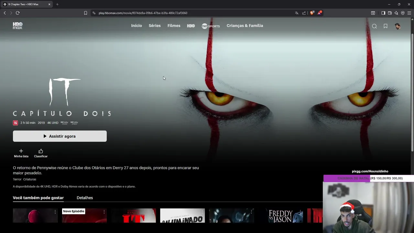Select the Você também pode gostar tab
Screen dimensions: 414x233
[38, 198]
